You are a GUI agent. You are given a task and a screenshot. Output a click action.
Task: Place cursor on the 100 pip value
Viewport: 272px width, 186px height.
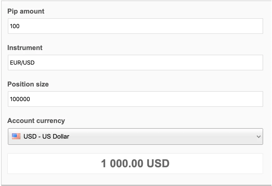(x=15, y=26)
